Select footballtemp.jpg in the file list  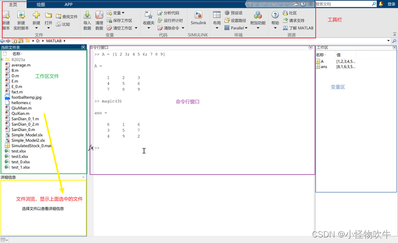tap(26, 97)
